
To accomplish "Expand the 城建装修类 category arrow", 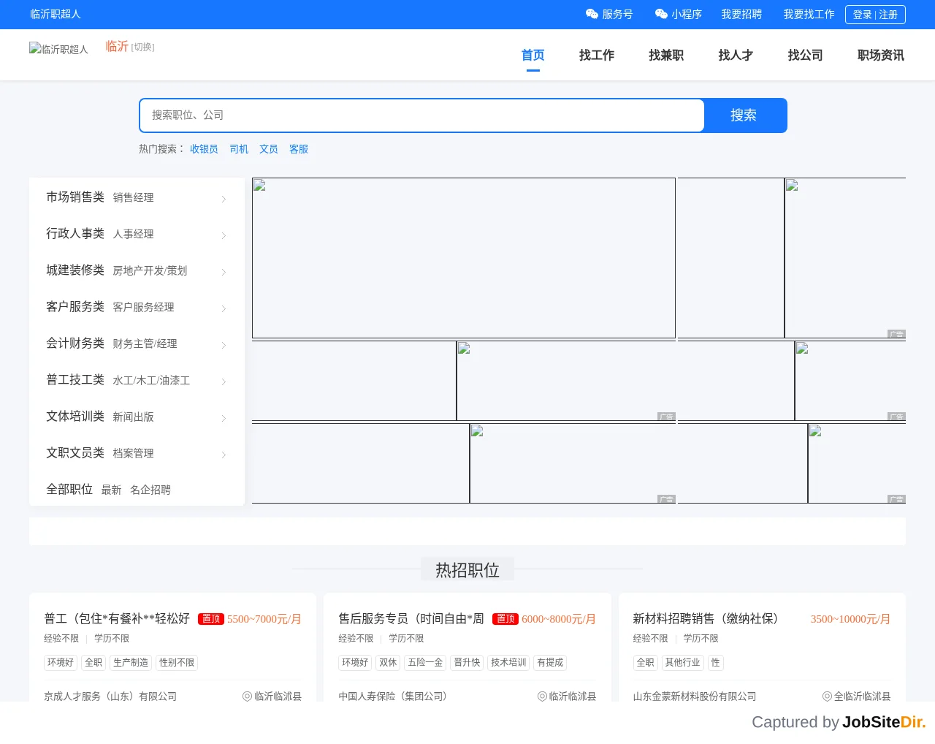I will click(x=224, y=272).
